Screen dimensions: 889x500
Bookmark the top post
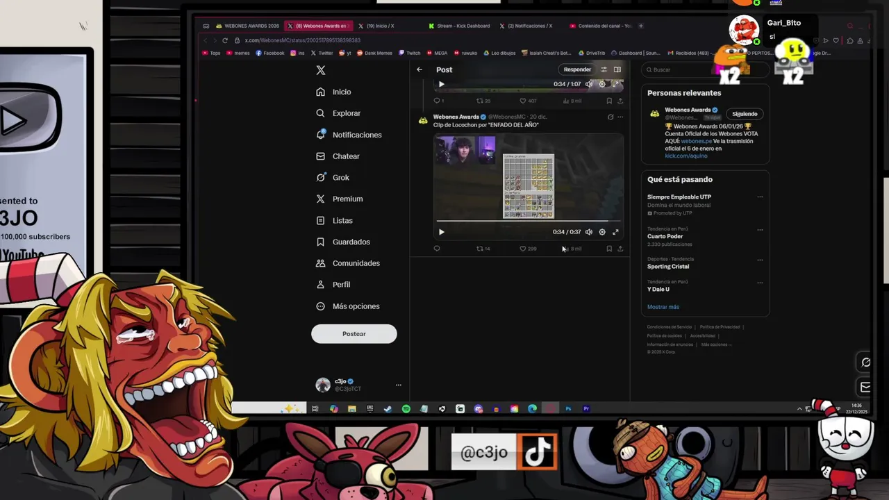[609, 101]
